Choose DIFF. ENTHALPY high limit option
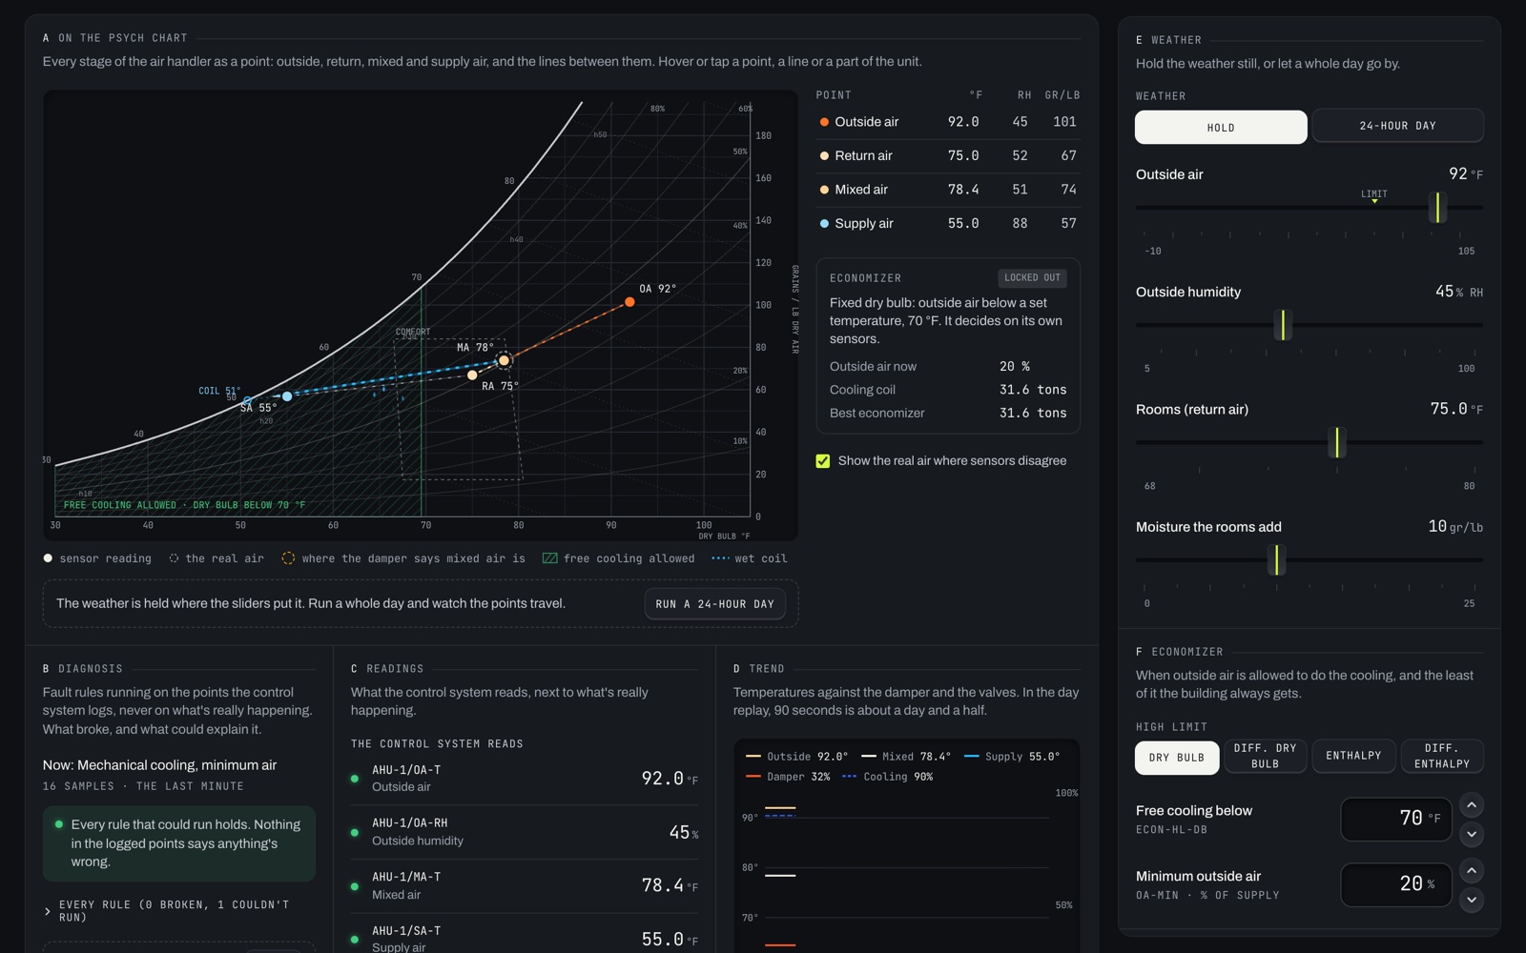 click(x=1442, y=756)
